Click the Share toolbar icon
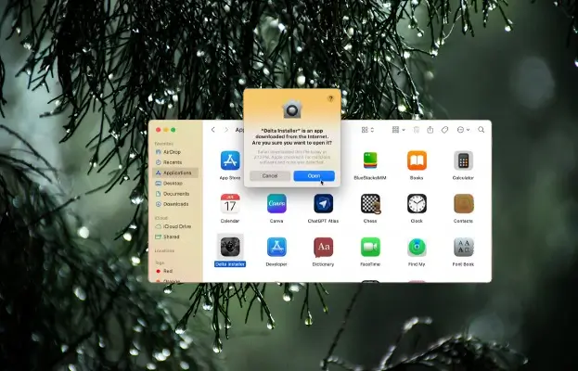 [430, 130]
